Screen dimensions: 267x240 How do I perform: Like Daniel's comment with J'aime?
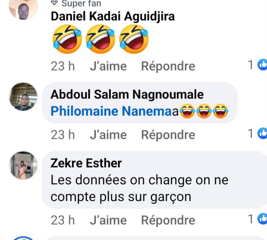[x=108, y=66]
